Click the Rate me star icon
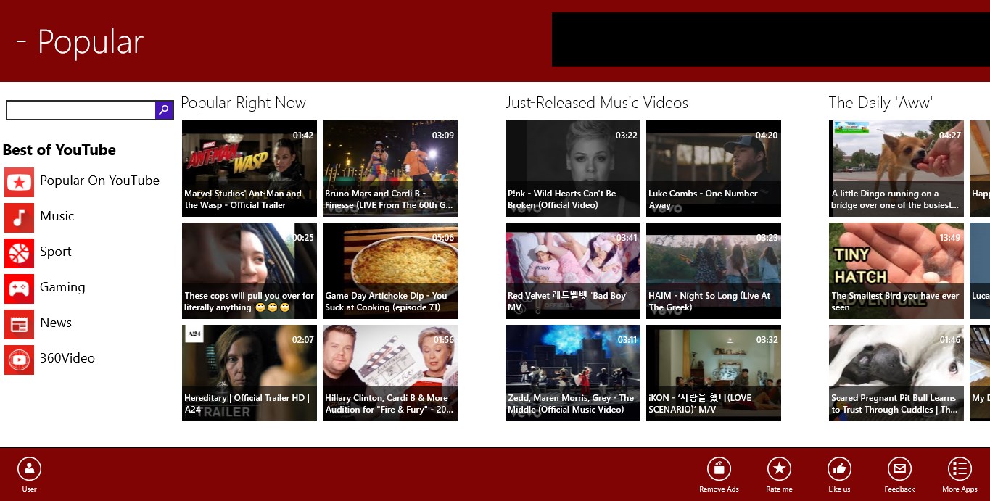Image resolution: width=990 pixels, height=501 pixels. click(779, 469)
